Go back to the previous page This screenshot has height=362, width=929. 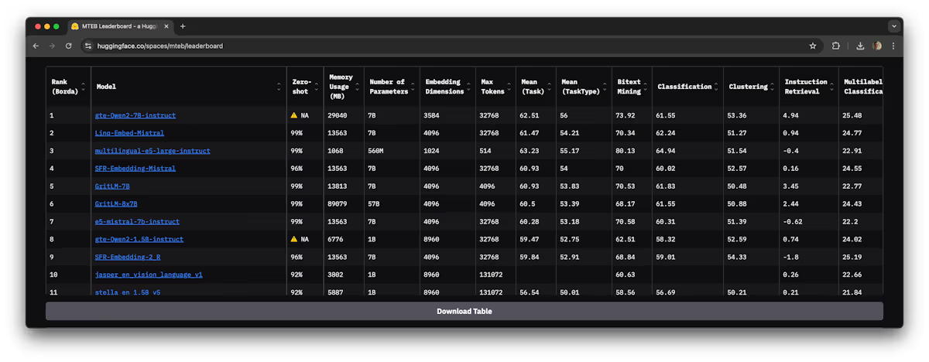[x=36, y=46]
